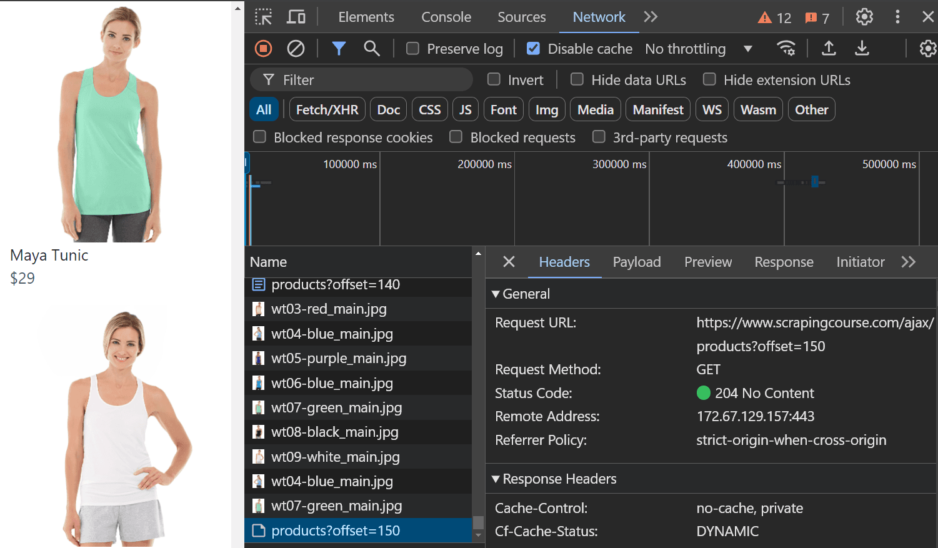Open the Preview tab

coord(708,262)
